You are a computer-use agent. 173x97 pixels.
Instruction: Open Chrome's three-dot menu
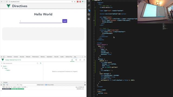[85, 2]
